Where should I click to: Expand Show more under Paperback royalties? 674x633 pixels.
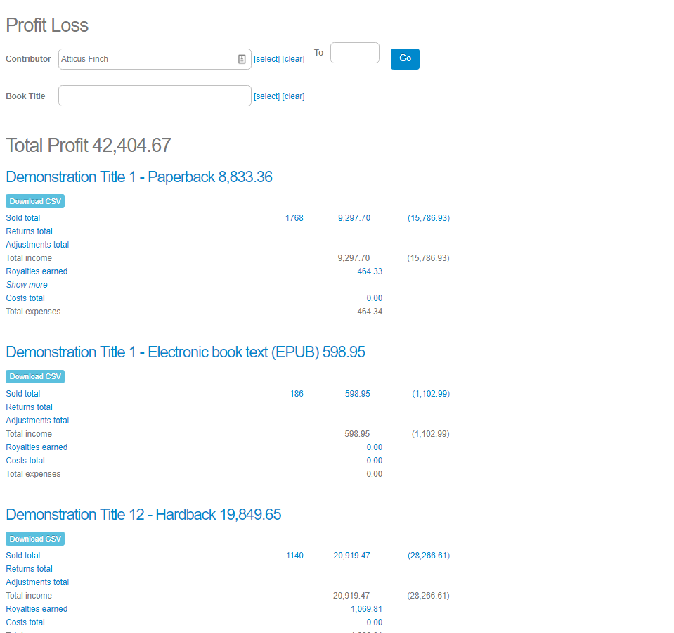click(27, 285)
